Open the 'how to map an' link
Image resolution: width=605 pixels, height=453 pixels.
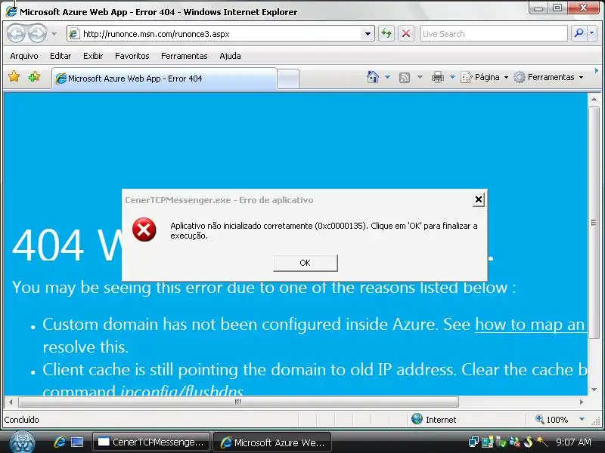point(530,325)
